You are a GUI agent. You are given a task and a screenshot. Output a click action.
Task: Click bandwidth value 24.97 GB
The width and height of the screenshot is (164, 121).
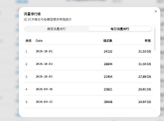coord(145,102)
